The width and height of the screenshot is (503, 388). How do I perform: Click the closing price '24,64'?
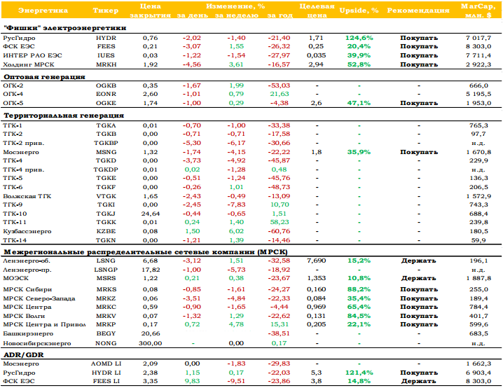point(150,214)
